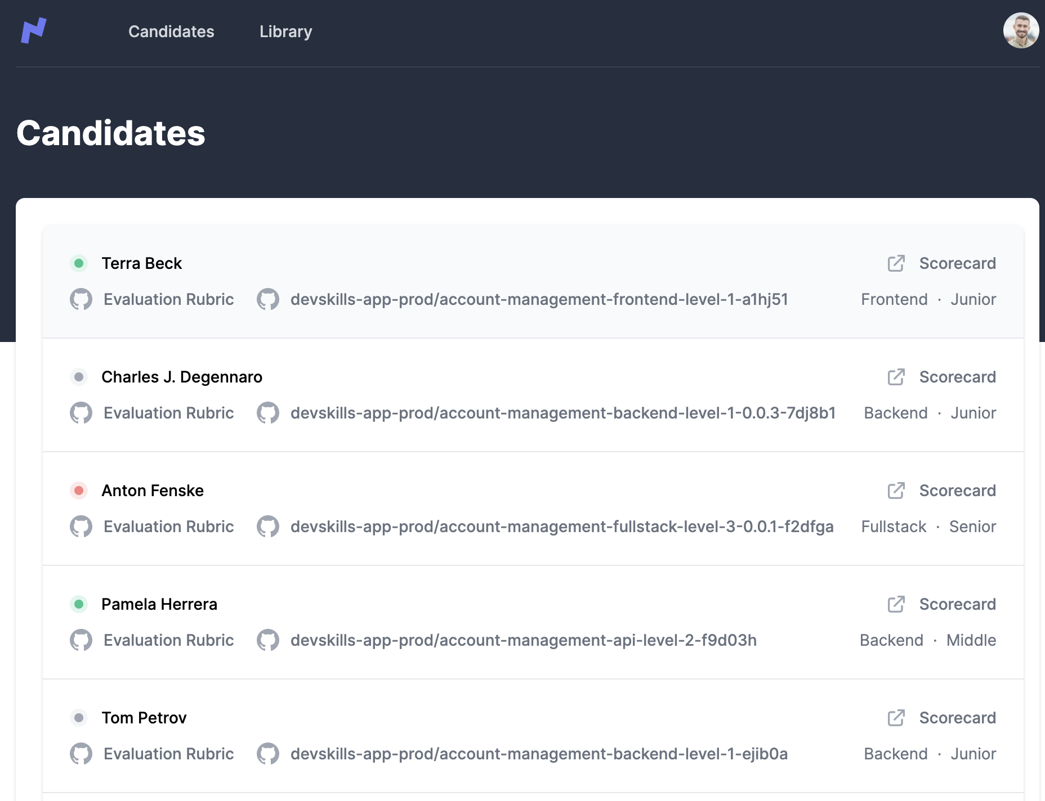Screen dimensions: 1045x801
Task: Click Charles J. Degennaro's gray status dot
Action: [x=79, y=377]
